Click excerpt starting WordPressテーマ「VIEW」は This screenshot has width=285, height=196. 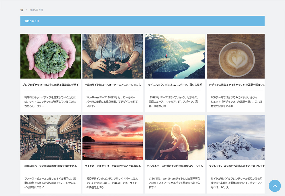point(112,102)
